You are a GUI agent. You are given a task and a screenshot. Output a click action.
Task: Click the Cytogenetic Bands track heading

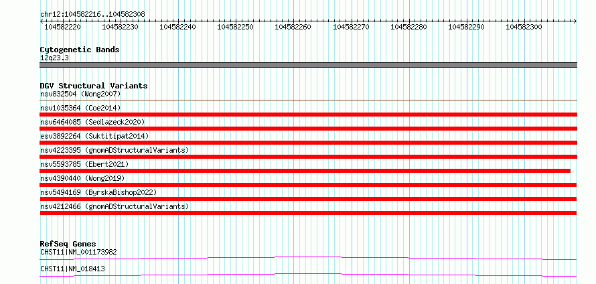[80, 50]
